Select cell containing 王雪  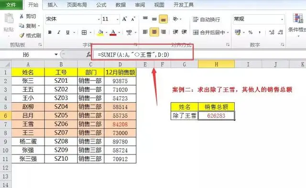[28, 124]
